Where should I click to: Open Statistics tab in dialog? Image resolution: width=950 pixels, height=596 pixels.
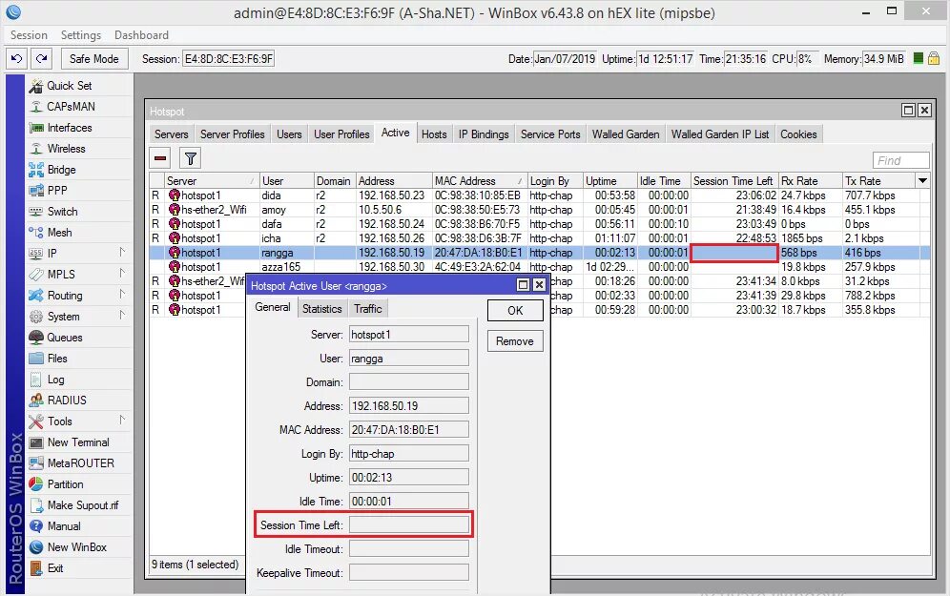321,309
